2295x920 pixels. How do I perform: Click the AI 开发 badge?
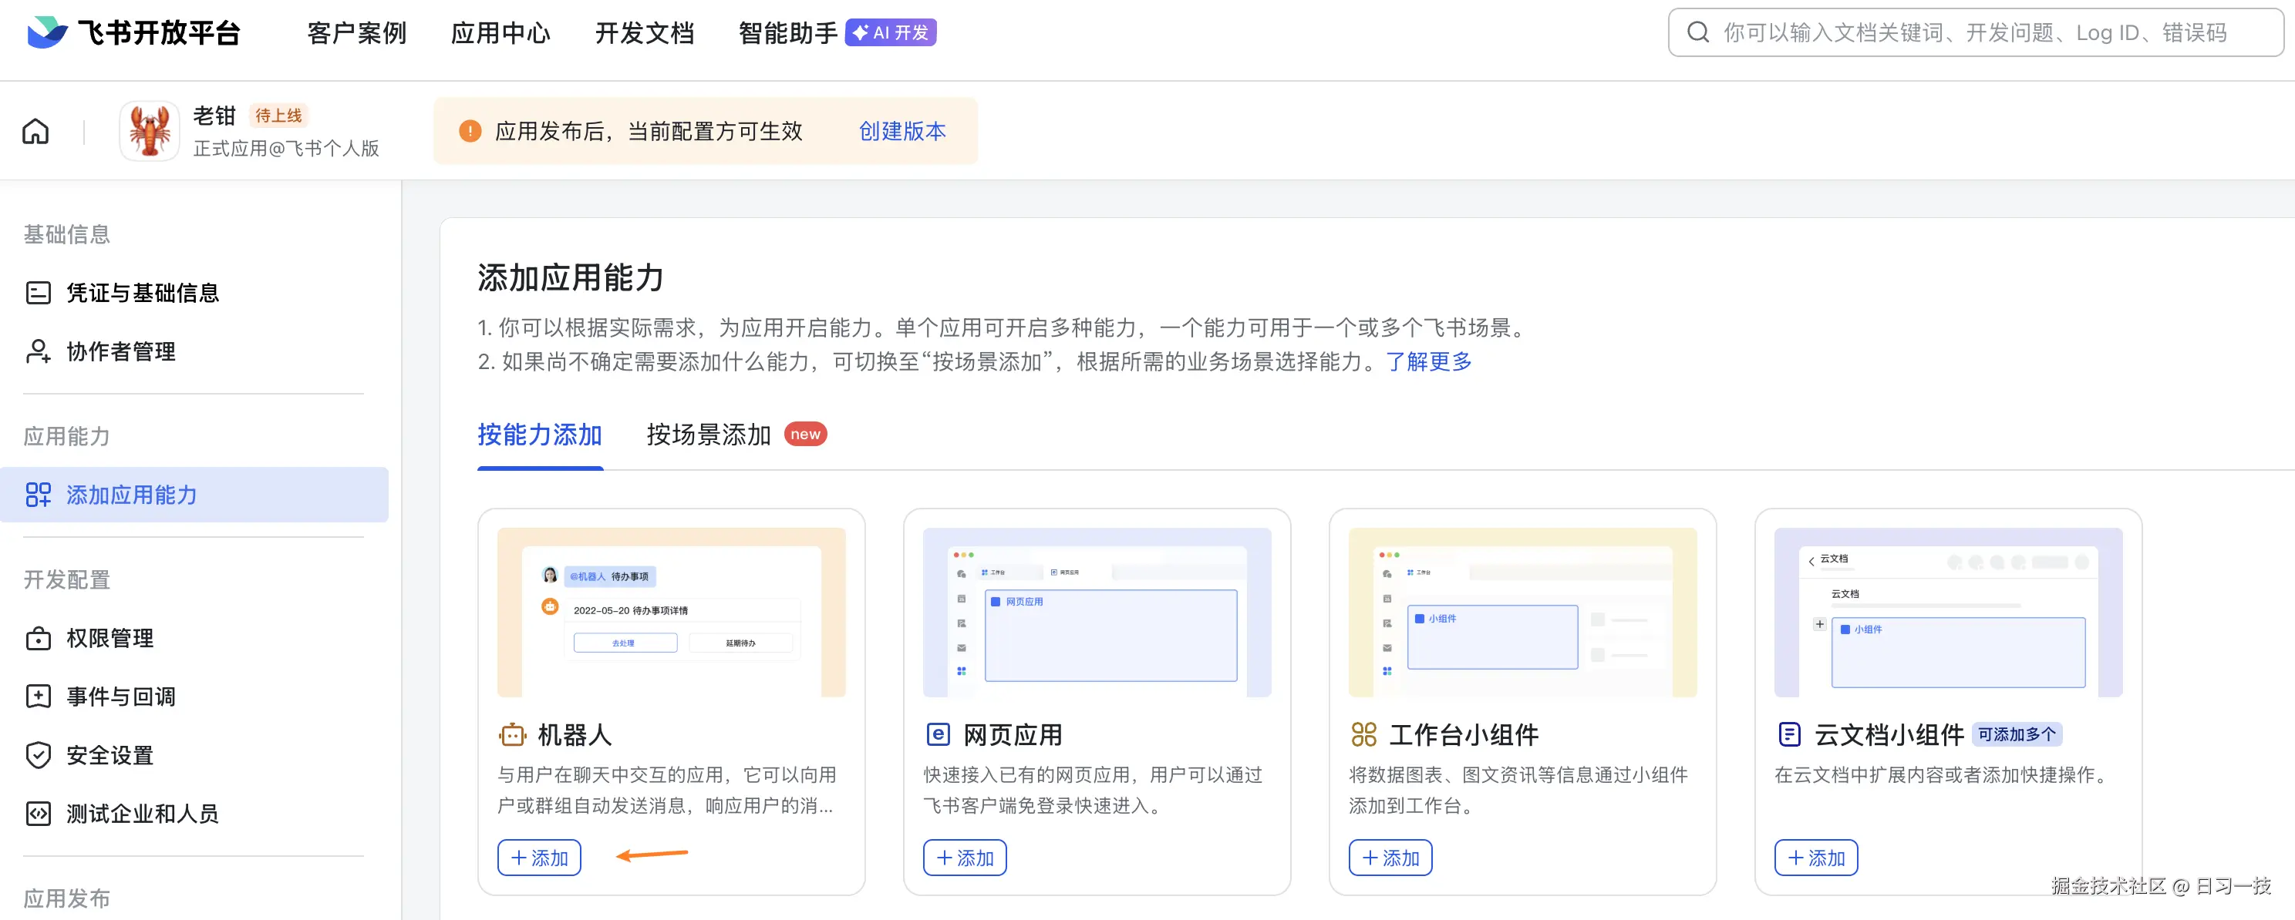(890, 33)
